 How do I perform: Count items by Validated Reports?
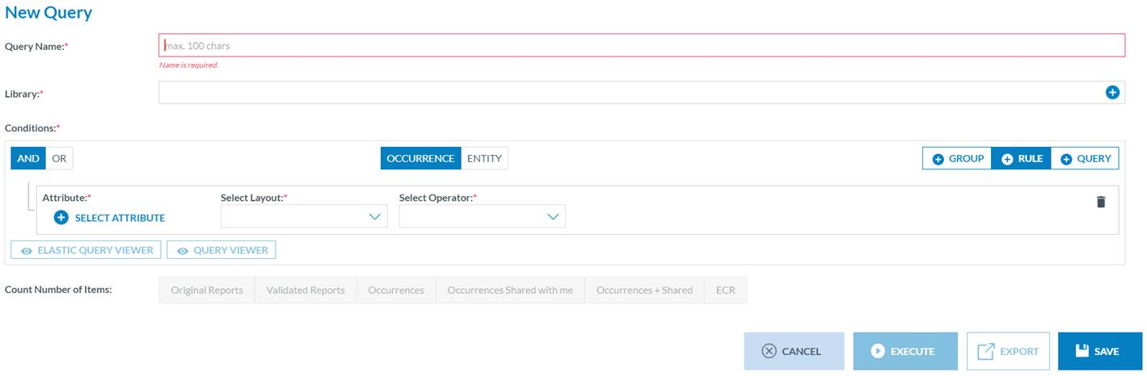306,290
